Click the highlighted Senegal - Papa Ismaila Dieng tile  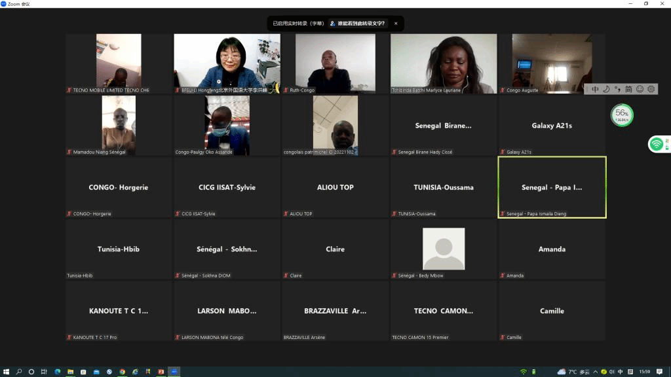tap(552, 187)
